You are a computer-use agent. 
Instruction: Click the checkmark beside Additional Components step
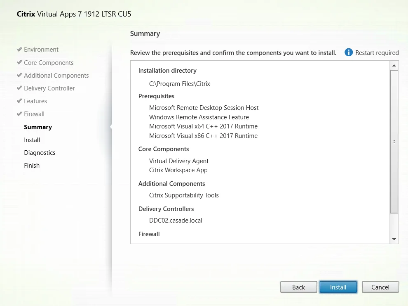pos(19,75)
